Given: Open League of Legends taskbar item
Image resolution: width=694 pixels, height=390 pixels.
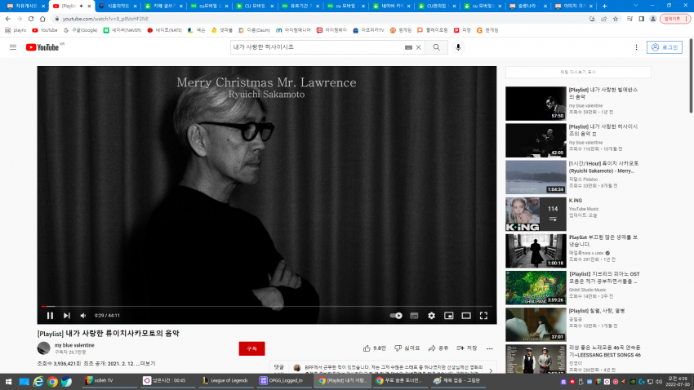Looking at the screenshot, I should click(x=225, y=380).
